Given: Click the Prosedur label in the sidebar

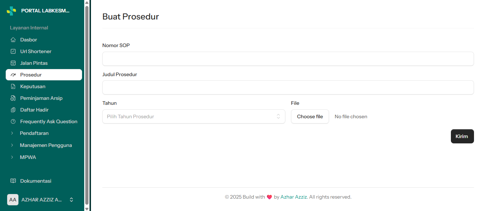Looking at the screenshot, I should (x=31, y=75).
